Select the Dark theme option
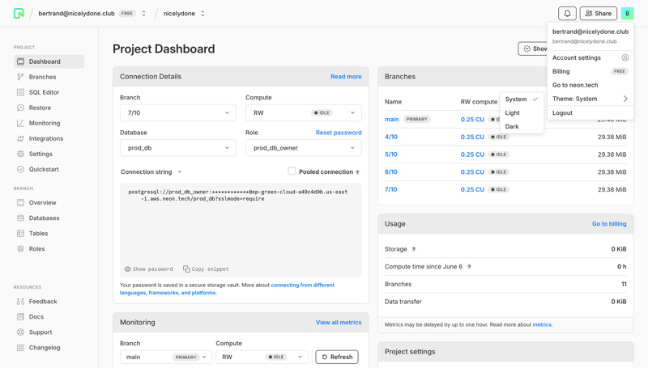 tap(522, 126)
